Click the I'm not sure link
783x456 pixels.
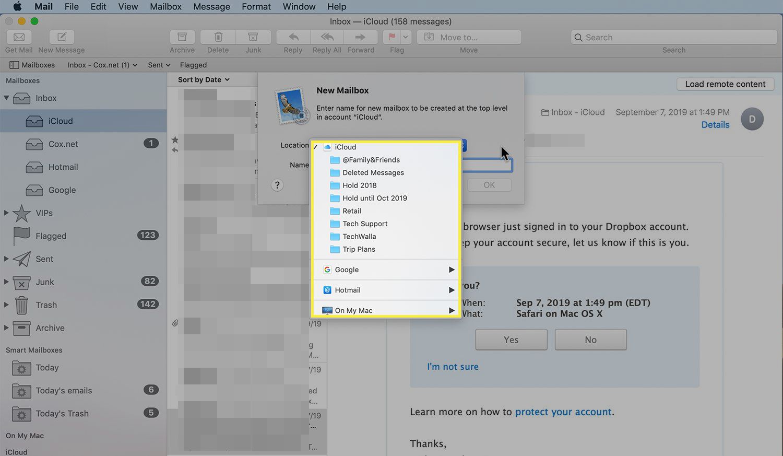coord(453,367)
